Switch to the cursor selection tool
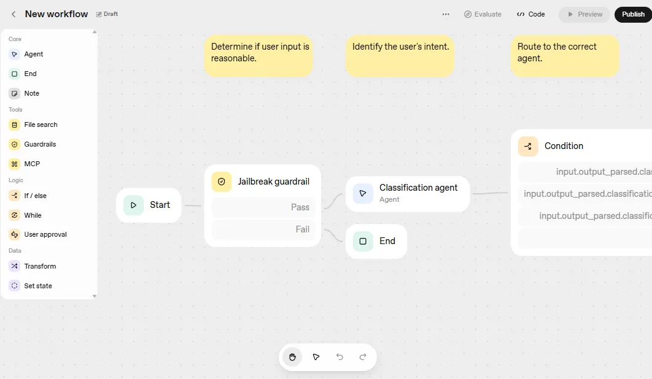 316,356
